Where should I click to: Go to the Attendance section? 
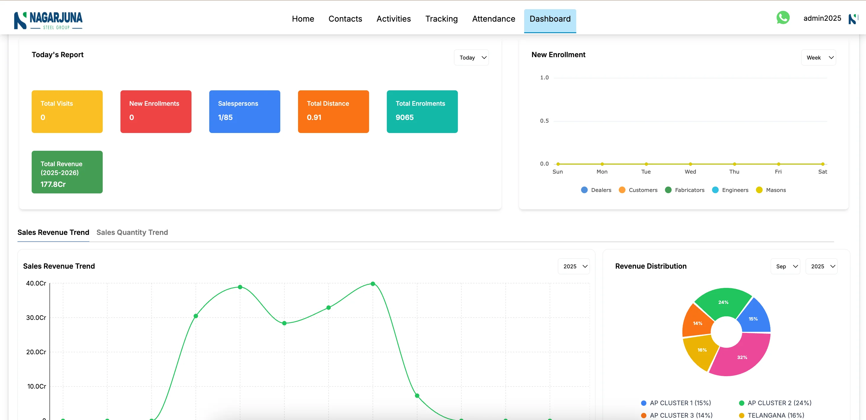[x=493, y=18]
